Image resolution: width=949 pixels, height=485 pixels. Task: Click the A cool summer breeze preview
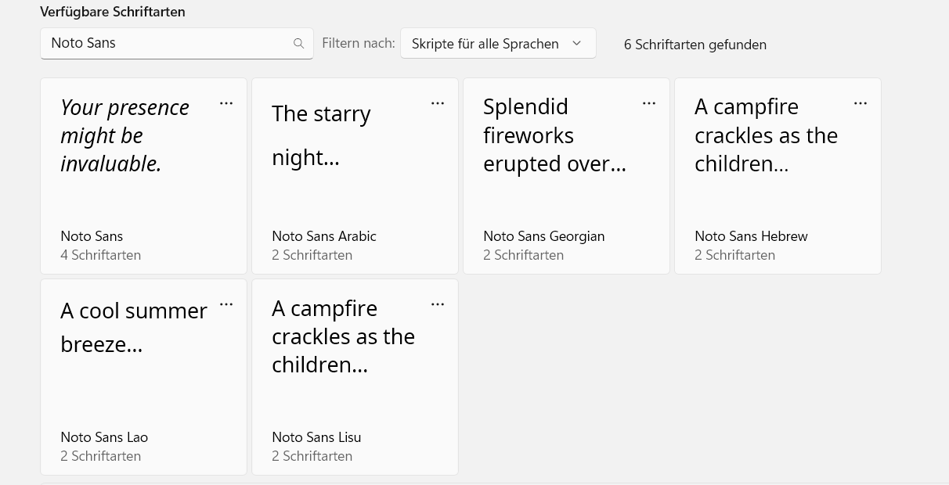pos(133,327)
